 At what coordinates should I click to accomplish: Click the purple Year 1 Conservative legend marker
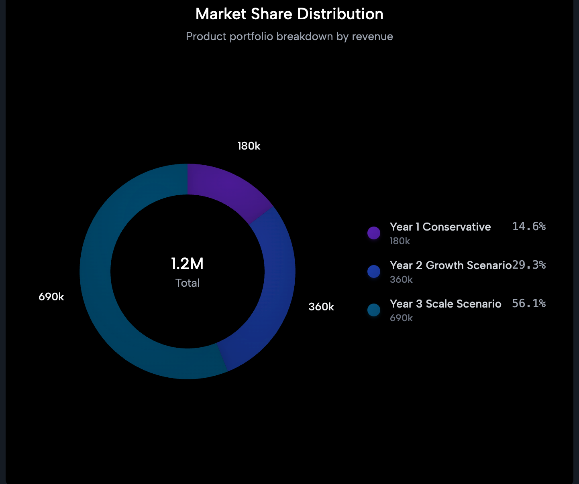373,233
